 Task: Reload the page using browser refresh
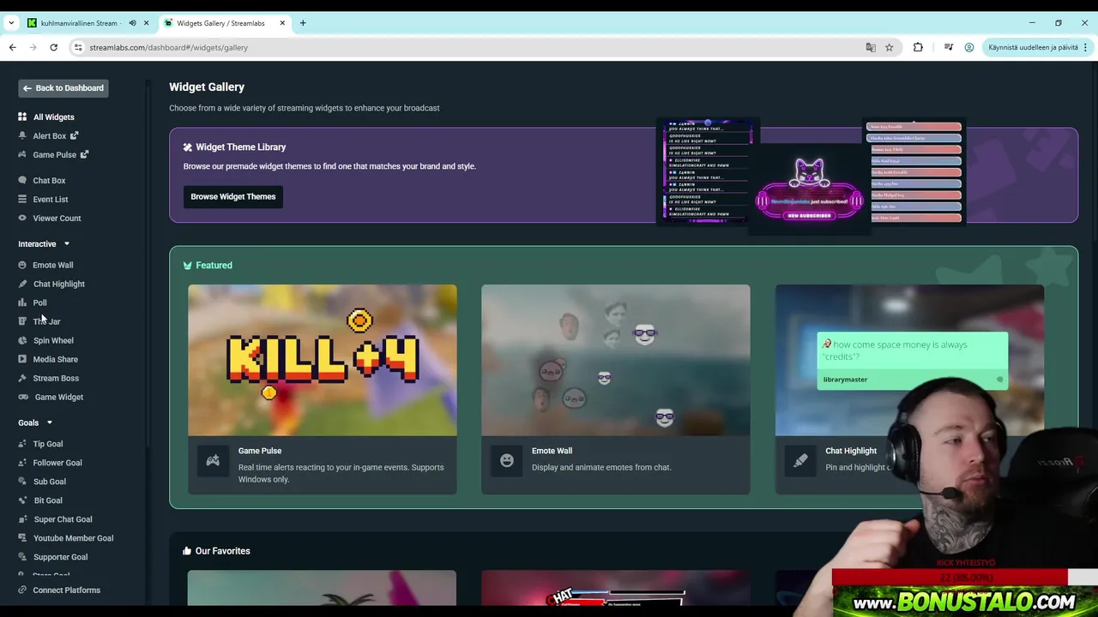click(53, 47)
